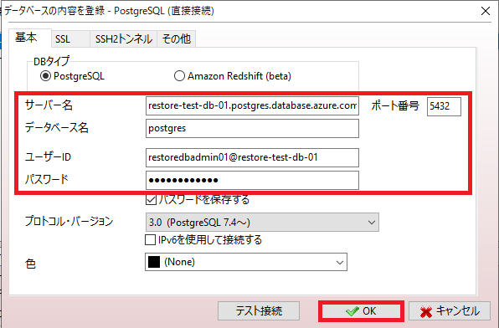Select the PostgreSQL radio button

point(45,76)
